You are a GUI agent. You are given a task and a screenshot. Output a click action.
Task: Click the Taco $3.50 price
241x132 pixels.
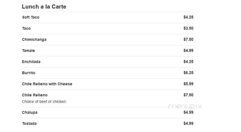pyautogui.click(x=188, y=28)
